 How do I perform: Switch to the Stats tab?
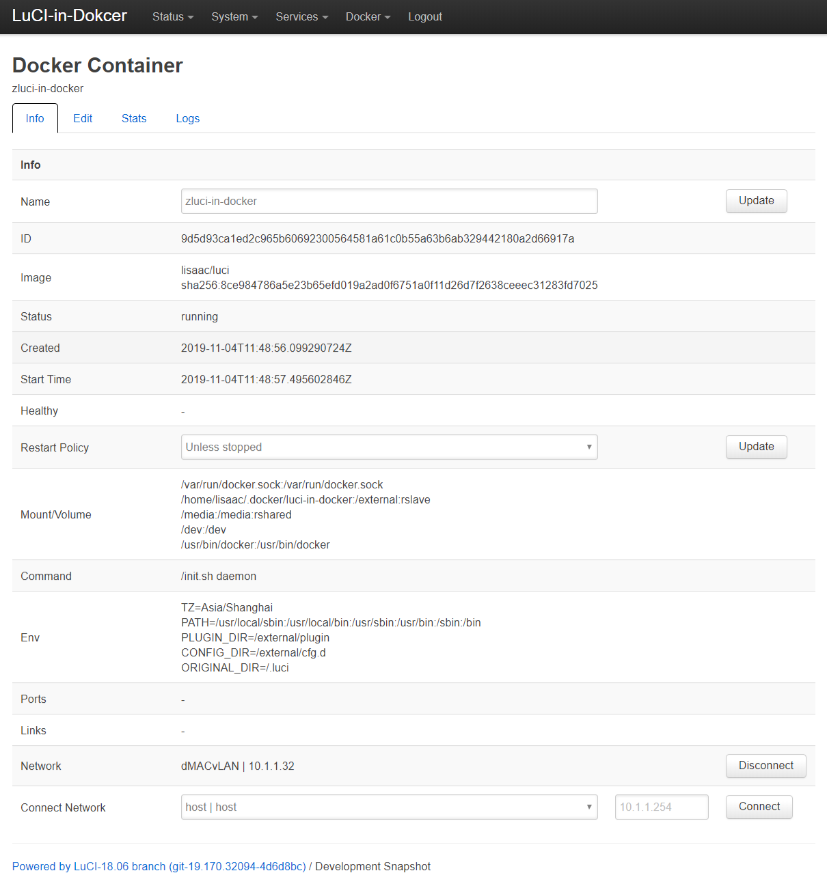134,118
